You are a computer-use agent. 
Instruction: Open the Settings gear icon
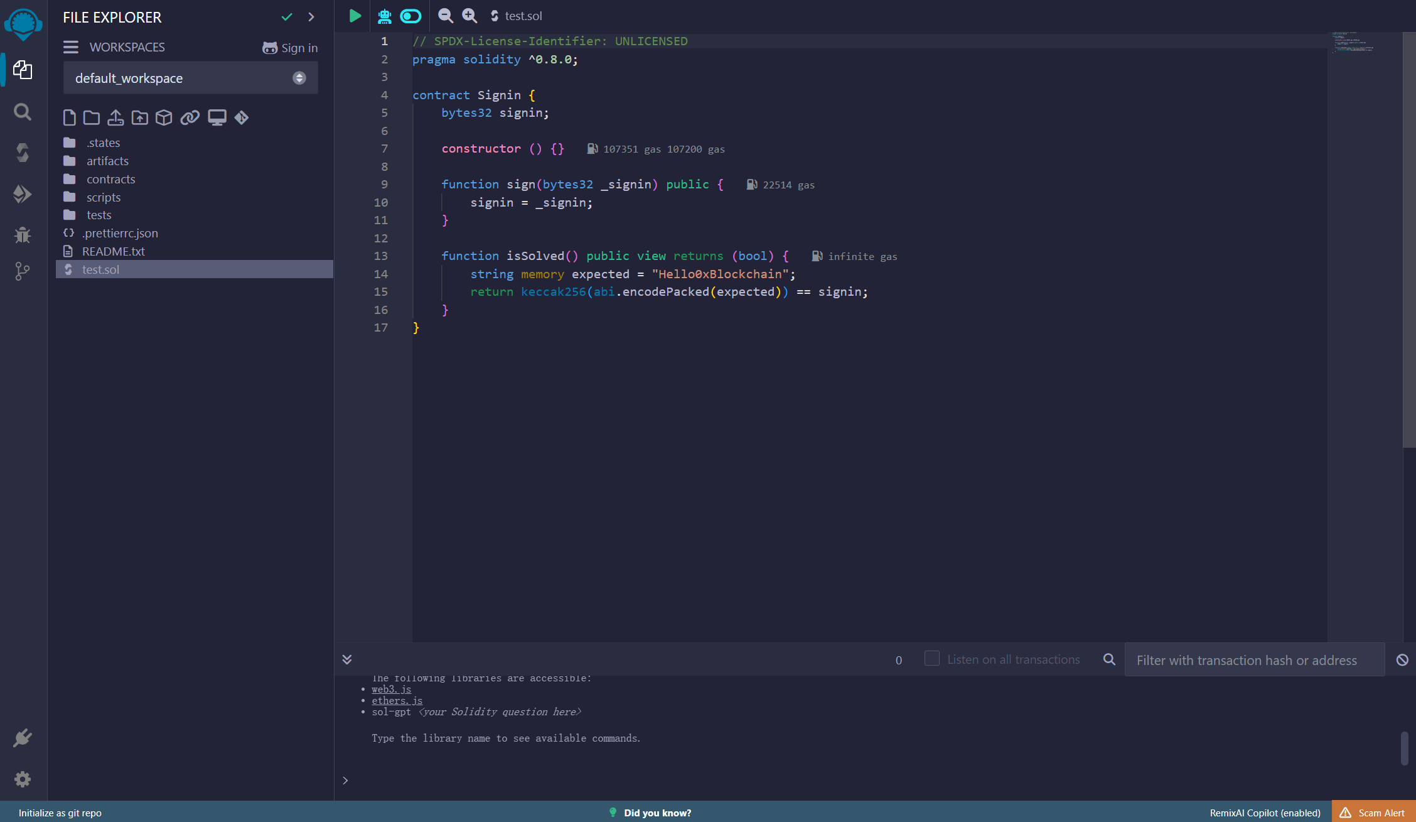coord(23,779)
